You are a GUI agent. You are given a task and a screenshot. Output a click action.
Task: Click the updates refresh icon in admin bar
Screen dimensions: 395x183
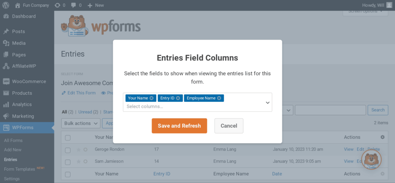(57, 5)
